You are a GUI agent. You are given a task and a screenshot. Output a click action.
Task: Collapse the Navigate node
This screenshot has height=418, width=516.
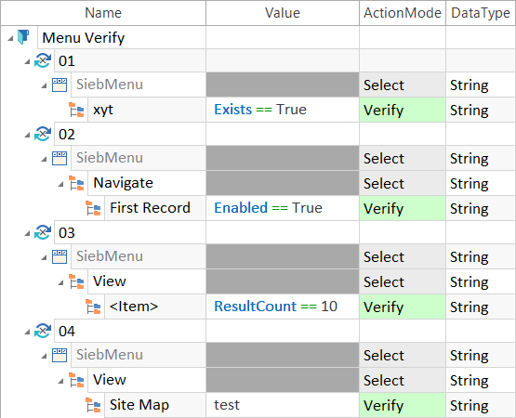pyautogui.click(x=60, y=185)
